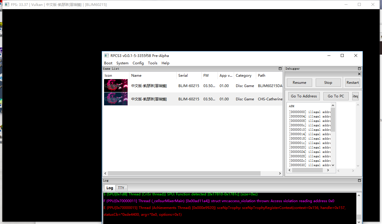
Task: Click the BLJM60215DA path cell
Action: 269,86
